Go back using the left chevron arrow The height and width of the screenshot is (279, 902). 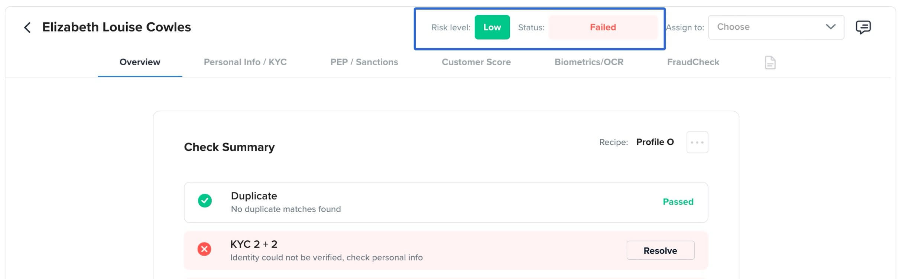[x=27, y=27]
